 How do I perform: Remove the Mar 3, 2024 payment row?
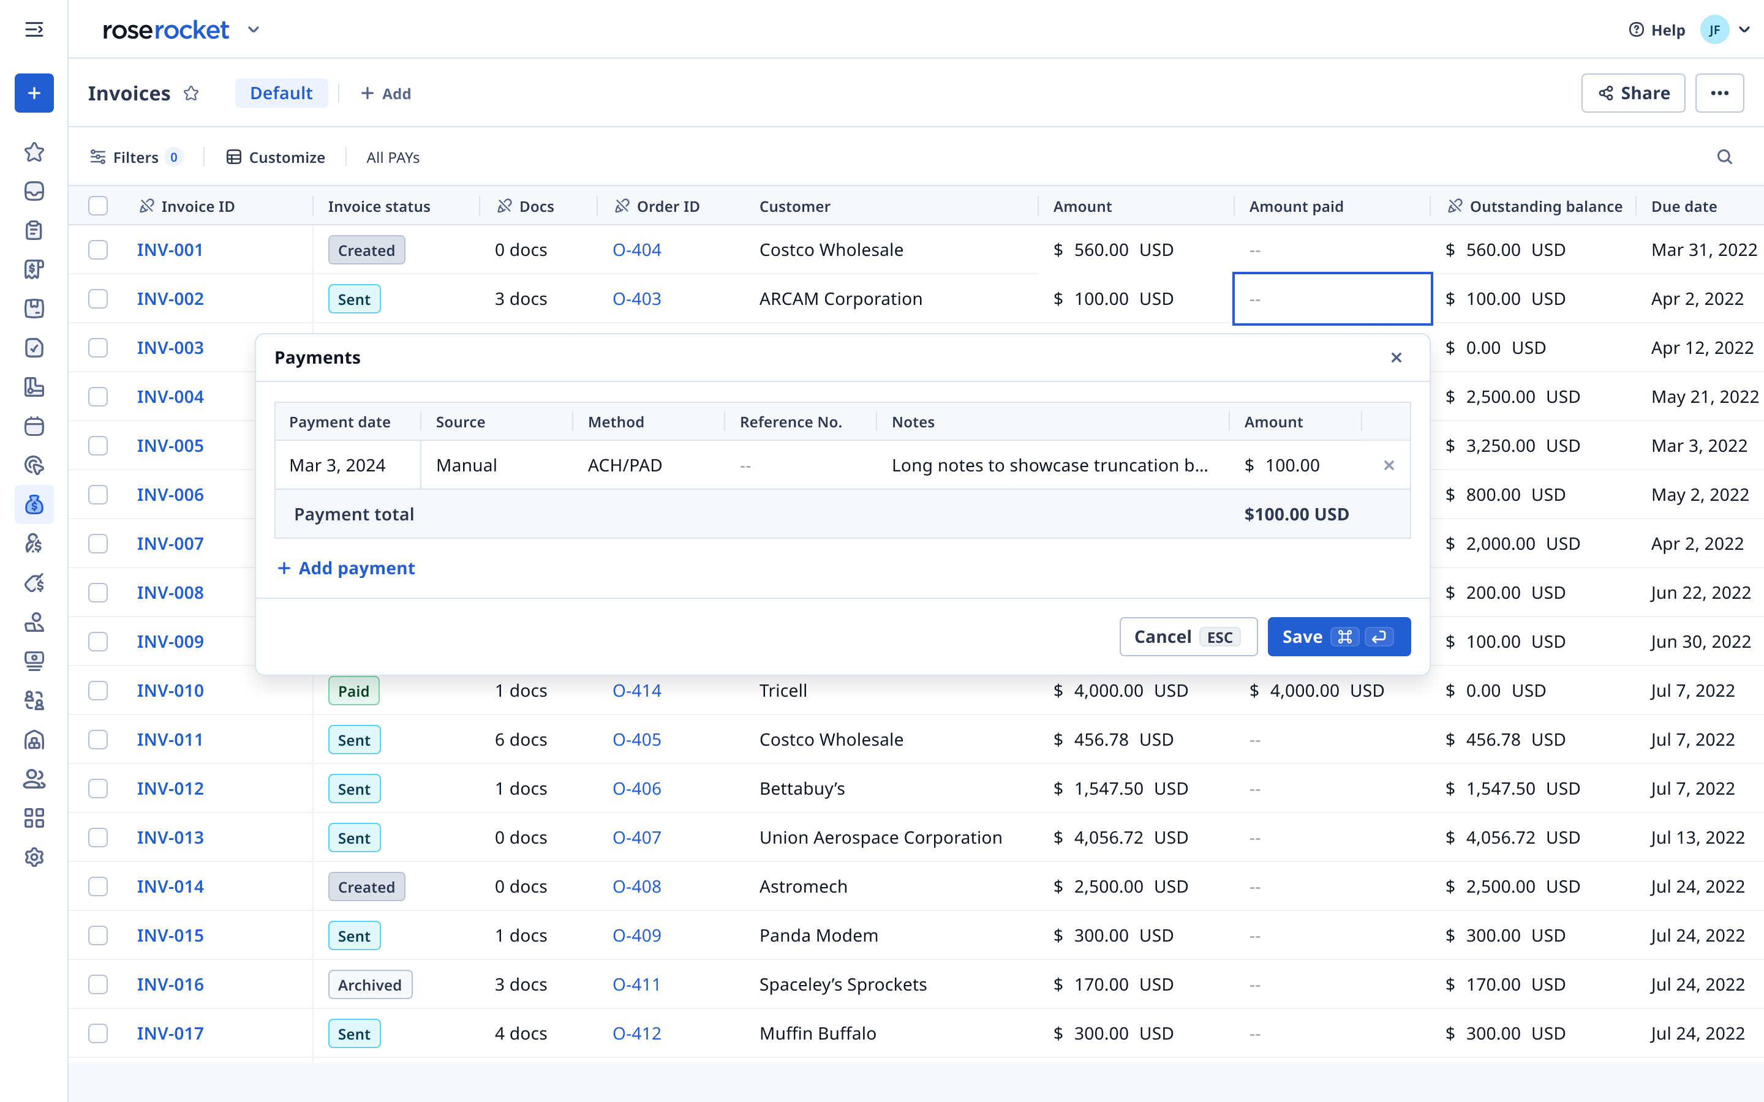tap(1389, 465)
